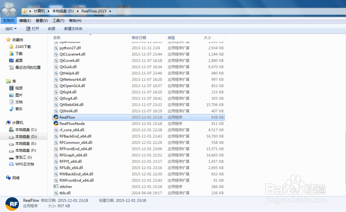Click the tbb.dll file icon

[56, 193]
